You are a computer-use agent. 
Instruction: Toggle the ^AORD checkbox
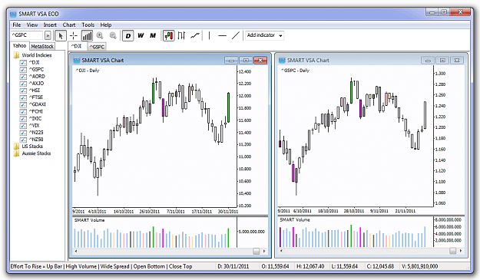tap(23, 77)
